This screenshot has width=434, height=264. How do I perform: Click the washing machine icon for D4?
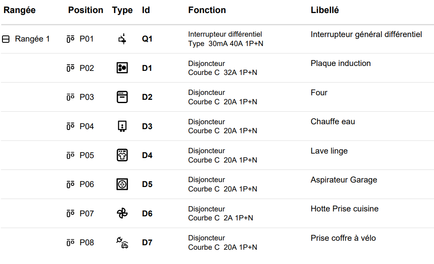(x=122, y=155)
